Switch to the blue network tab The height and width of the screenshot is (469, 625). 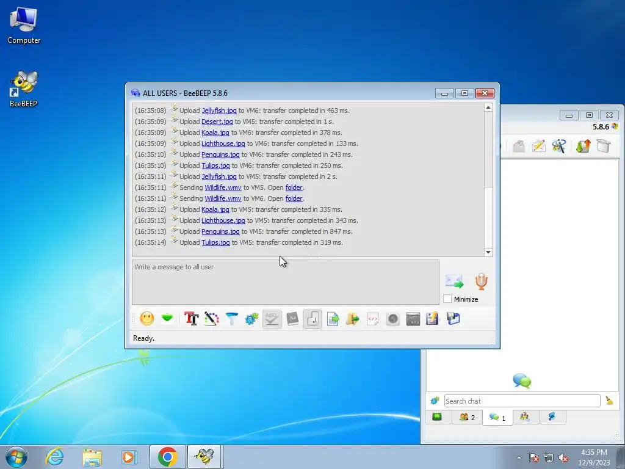tap(552, 417)
